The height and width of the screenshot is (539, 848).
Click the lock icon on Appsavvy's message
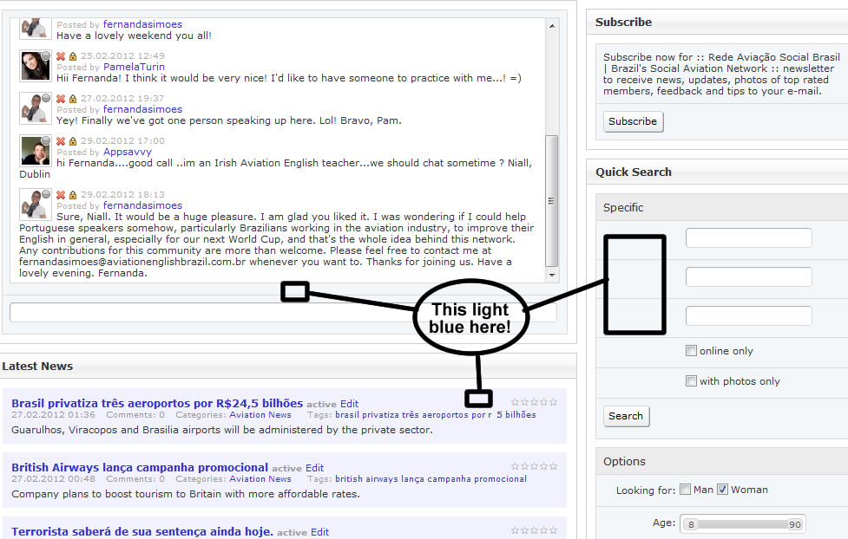coord(73,141)
